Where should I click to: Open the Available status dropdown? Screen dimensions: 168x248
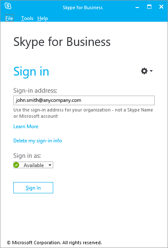[x=33, y=165]
